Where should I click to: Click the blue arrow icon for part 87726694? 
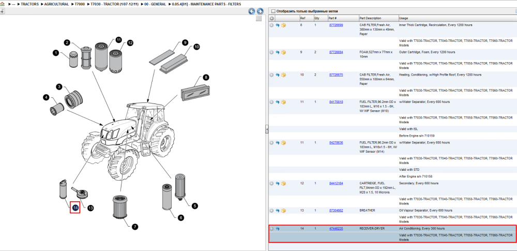click(x=277, y=52)
